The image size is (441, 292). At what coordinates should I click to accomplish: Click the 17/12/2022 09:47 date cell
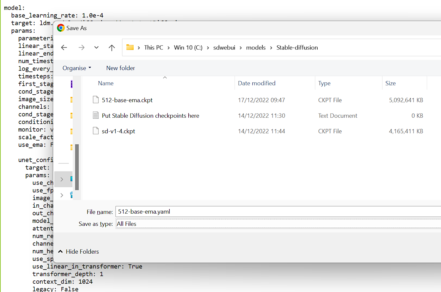click(261, 100)
